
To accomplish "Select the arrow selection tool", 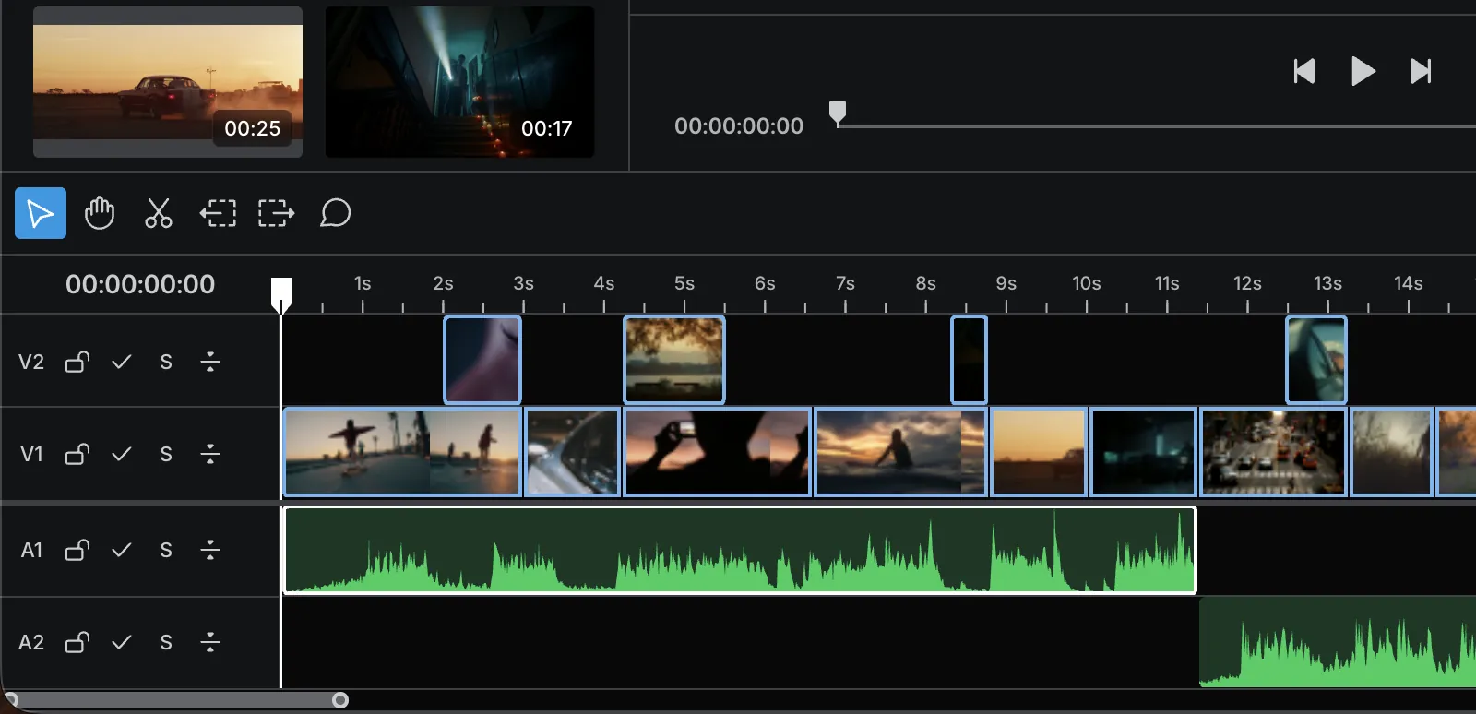I will coord(41,213).
